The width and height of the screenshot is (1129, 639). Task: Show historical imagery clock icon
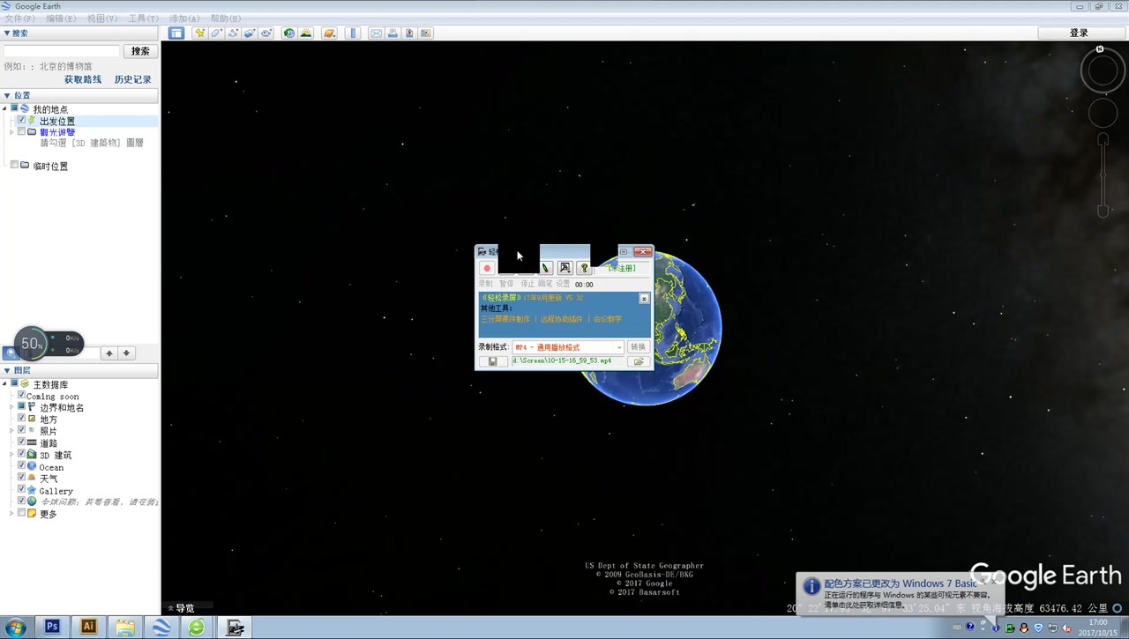[288, 33]
